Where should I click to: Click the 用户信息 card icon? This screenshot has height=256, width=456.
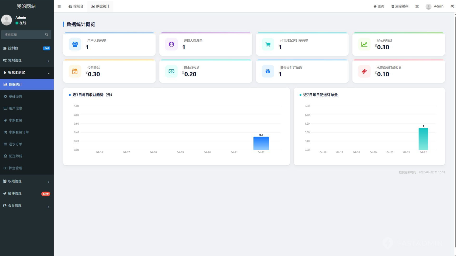[x=5, y=108]
